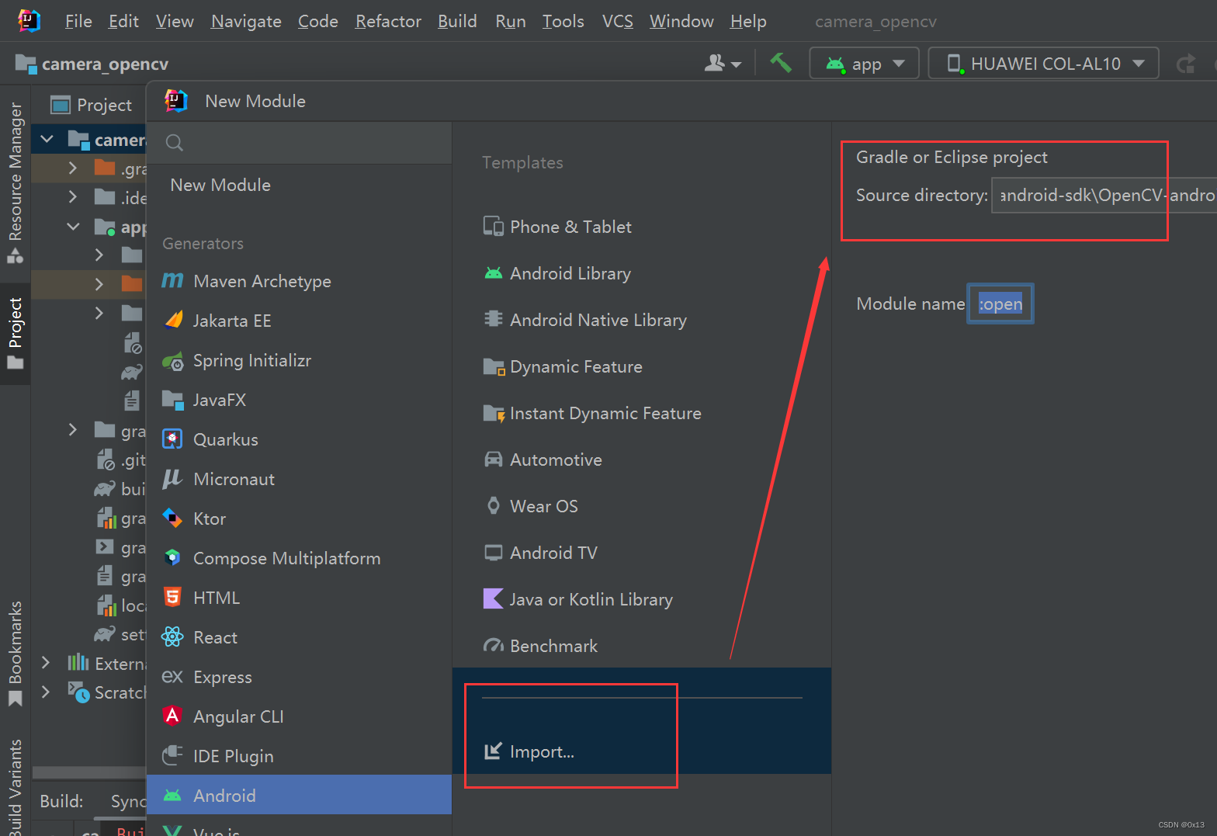
Task: Open the Edit menu
Action: point(123,21)
